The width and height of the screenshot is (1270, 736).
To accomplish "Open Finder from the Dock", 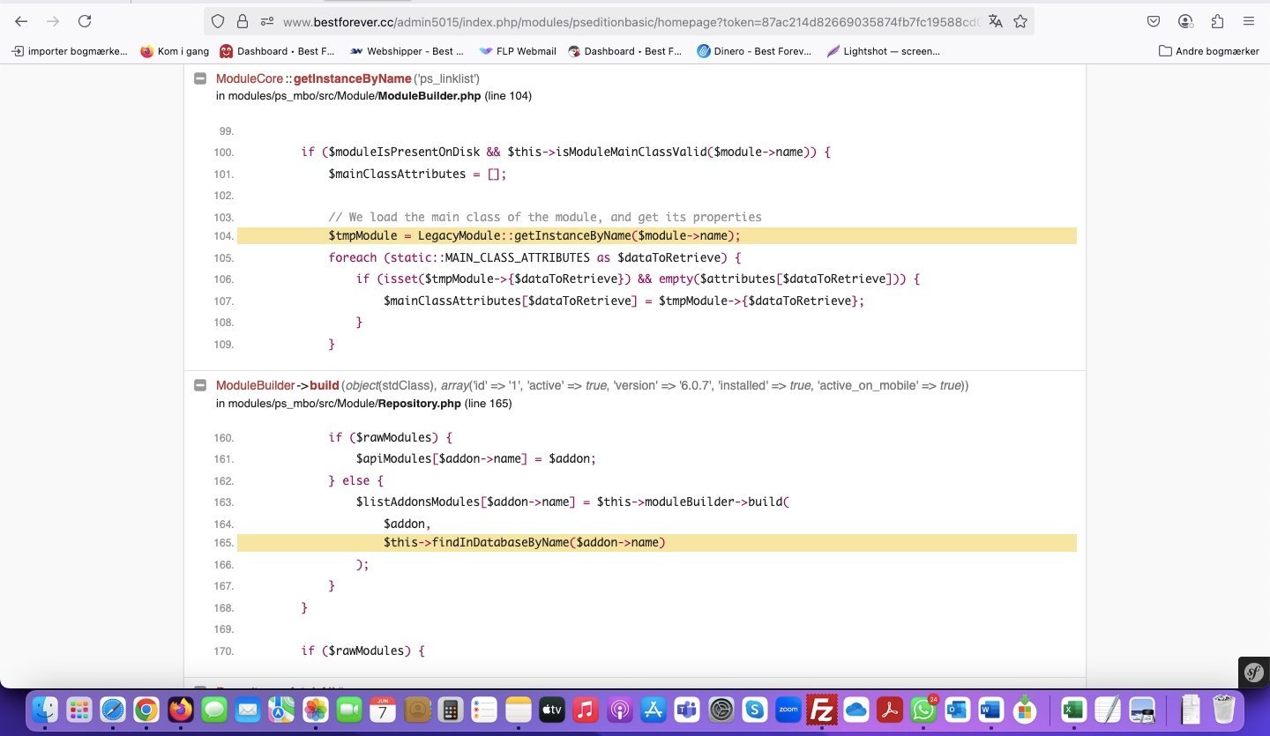I will click(x=44, y=710).
